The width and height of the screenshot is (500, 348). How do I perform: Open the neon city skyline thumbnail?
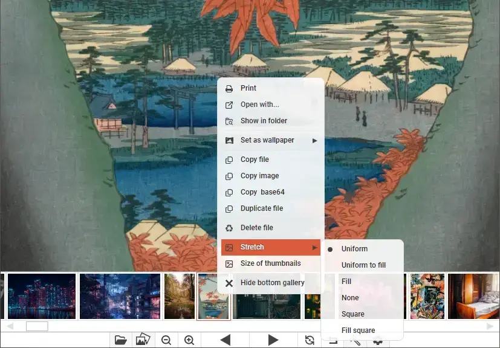42,296
